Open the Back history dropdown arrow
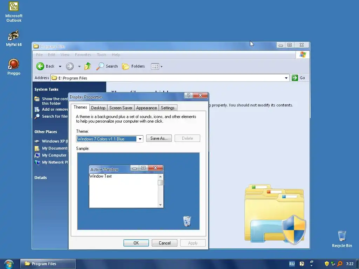 (60, 67)
